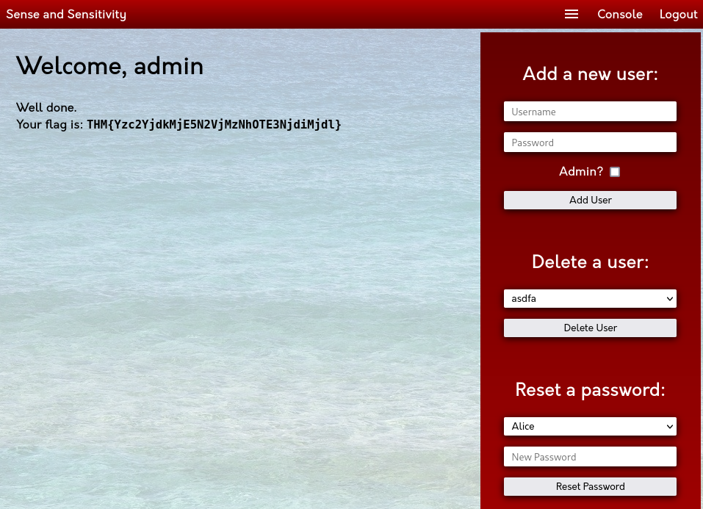Open the Reset a password dropdown showing Alice

pos(590,427)
